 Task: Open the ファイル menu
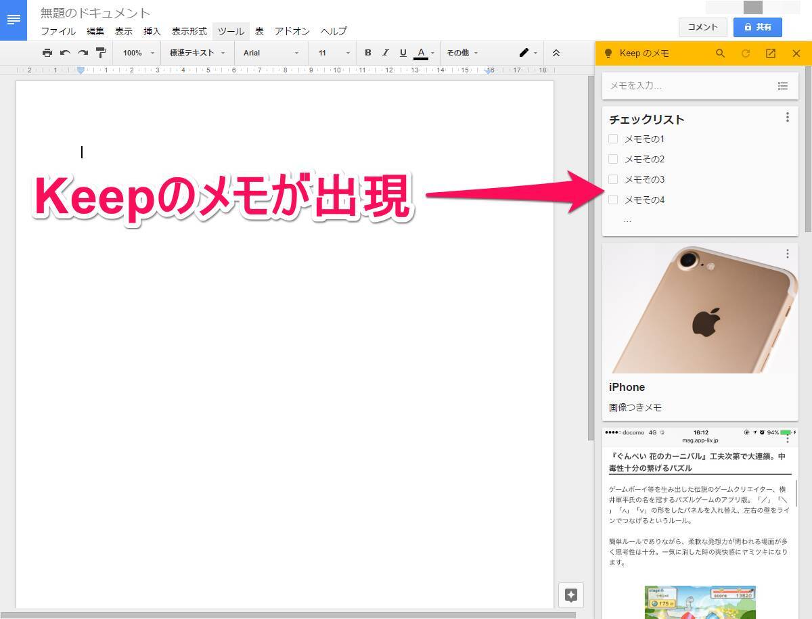tap(58, 31)
